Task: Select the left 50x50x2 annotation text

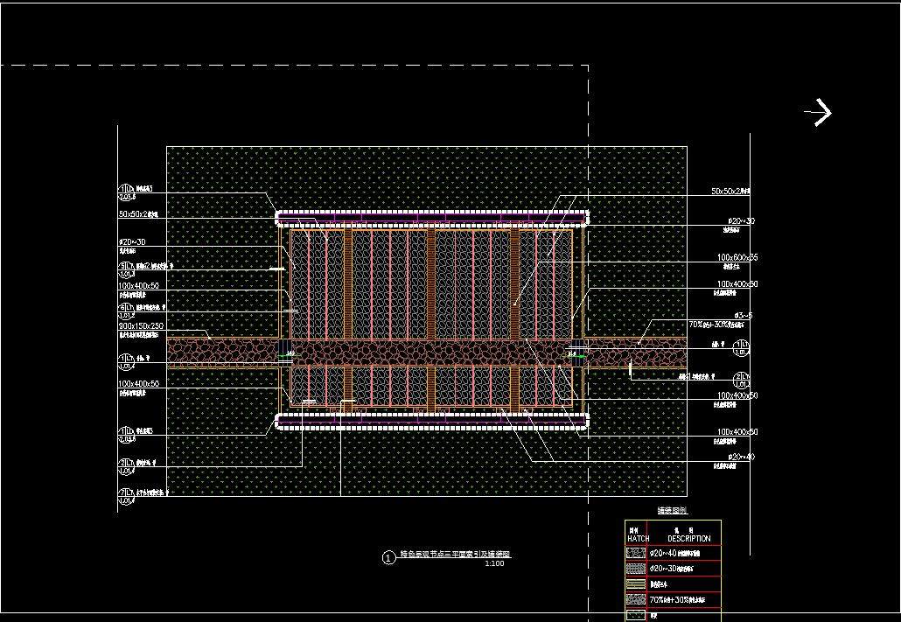Action: coord(137,213)
